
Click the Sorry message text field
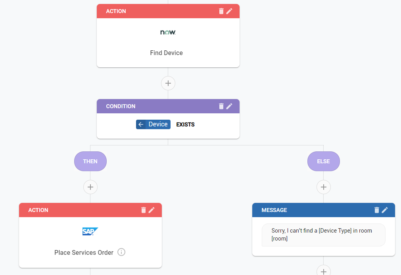323,235
